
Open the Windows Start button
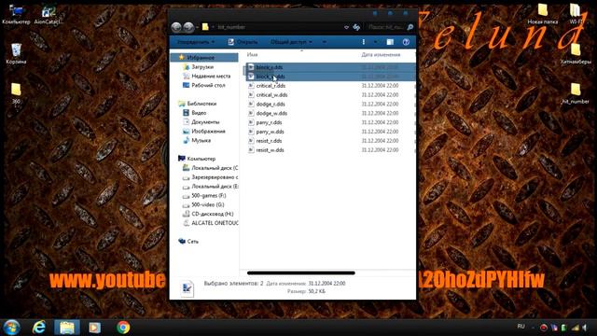coord(11,328)
